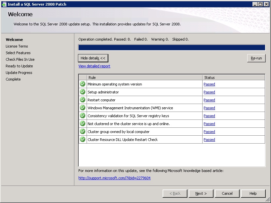Minimize the installer window
This screenshot has height=203, width=271.
point(254,4)
